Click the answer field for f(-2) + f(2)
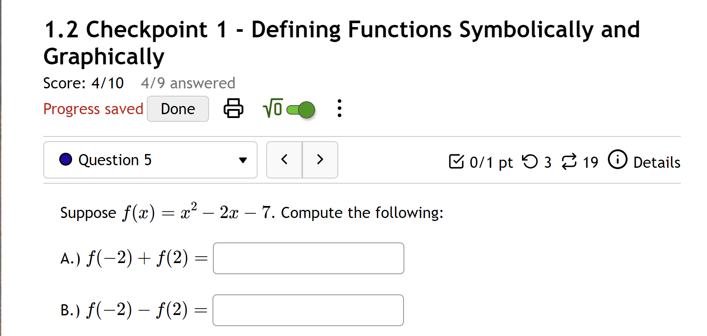Image resolution: width=707 pixels, height=336 pixels. click(308, 258)
